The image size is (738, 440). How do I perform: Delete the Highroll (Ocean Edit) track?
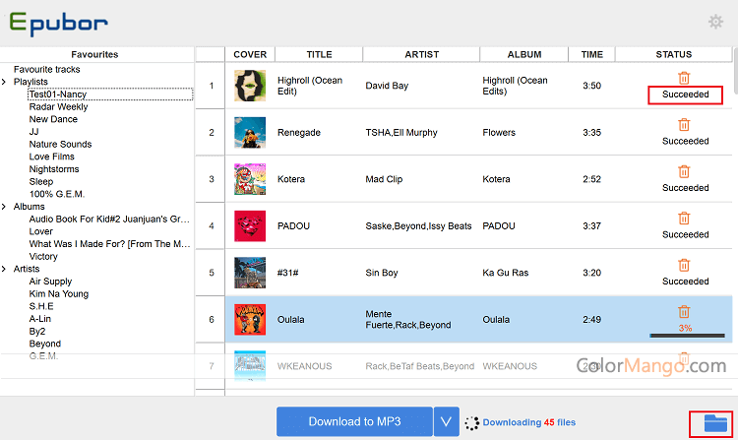pos(684,78)
